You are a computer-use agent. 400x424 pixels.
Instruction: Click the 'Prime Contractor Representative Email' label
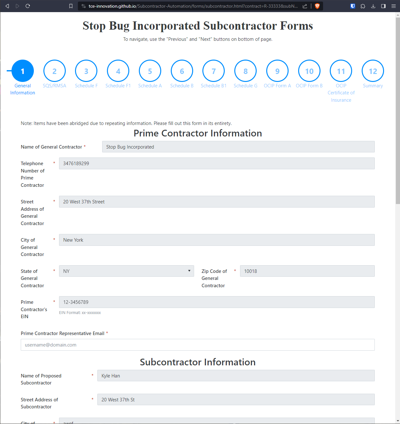63,333
